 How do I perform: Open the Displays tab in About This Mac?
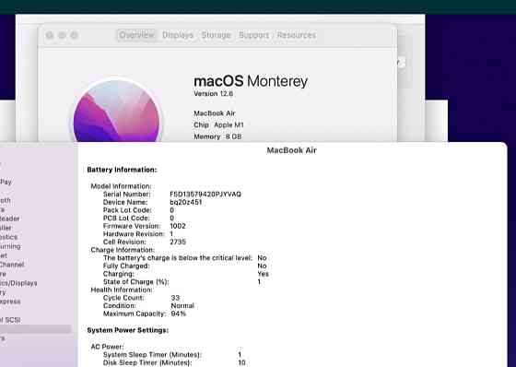[178, 35]
